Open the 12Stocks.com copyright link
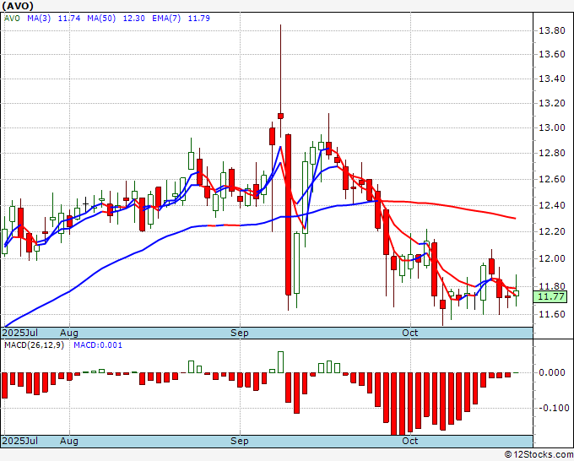Image resolution: width=574 pixels, height=461 pixels. point(539,454)
